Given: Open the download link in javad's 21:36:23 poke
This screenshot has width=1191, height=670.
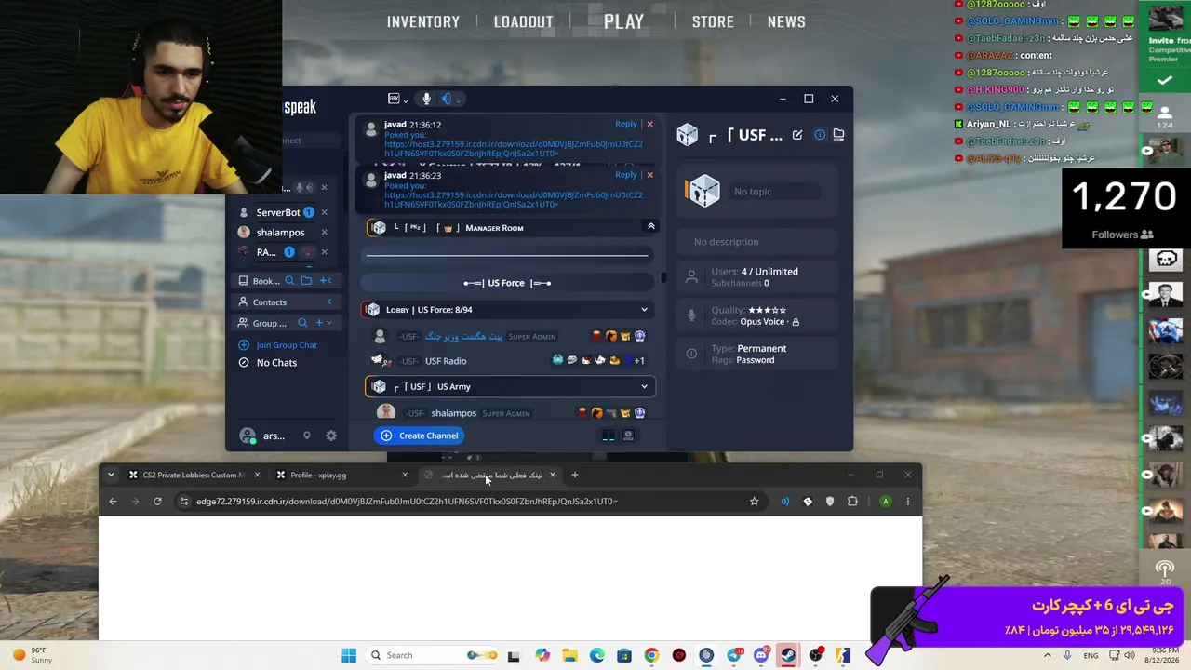Looking at the screenshot, I should (514, 200).
